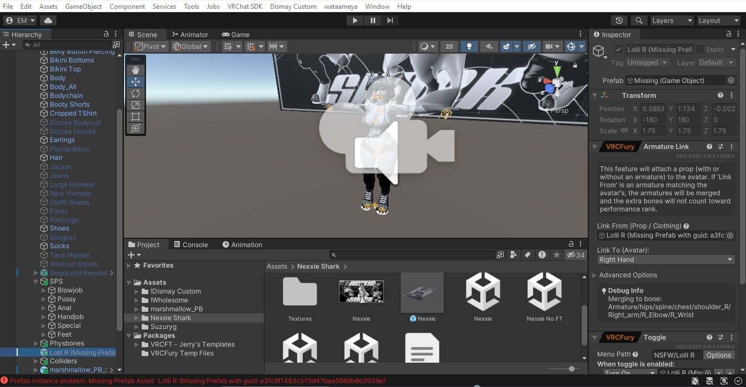Screen dimensions: 746x387
Task: Click the Options button beside Menu Path
Action: pos(719,355)
